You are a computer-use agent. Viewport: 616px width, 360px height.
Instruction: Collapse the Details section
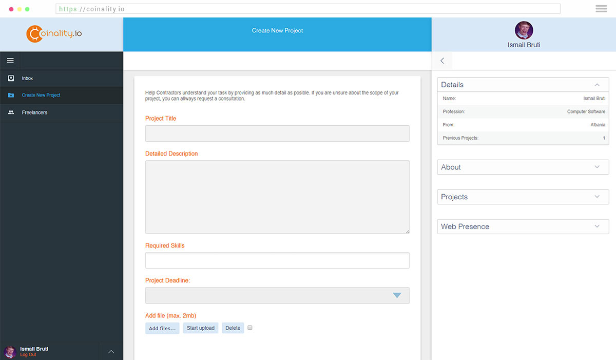[x=596, y=85]
